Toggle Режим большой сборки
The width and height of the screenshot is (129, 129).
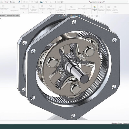pos(115,9)
